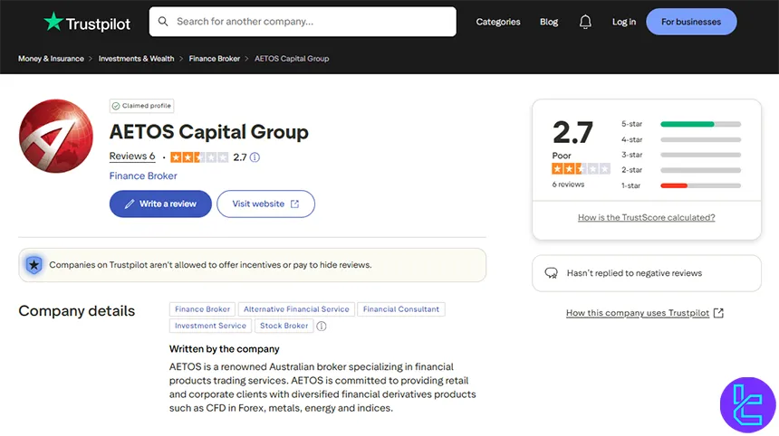
Task: Select the Alternative Financial Service tag
Action: pos(296,309)
